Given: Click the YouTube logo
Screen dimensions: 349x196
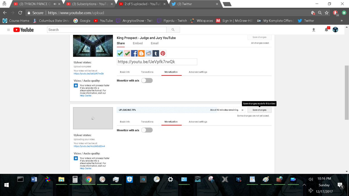Looking at the screenshot, I should tap(23, 29).
